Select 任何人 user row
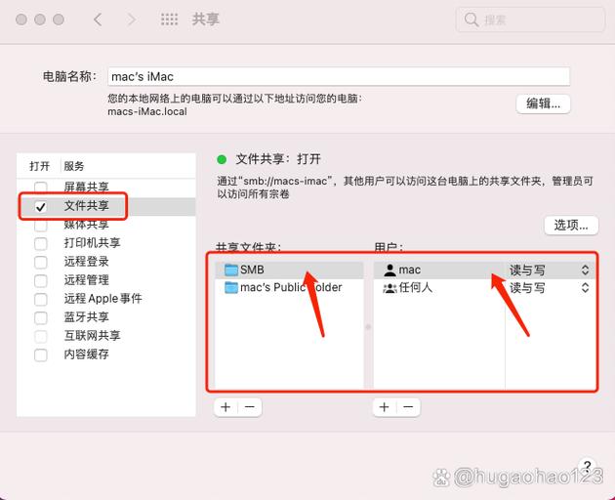 [x=484, y=288]
